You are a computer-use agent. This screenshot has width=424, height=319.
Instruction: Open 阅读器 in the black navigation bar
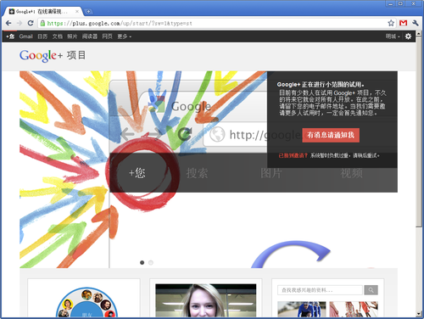(x=90, y=36)
